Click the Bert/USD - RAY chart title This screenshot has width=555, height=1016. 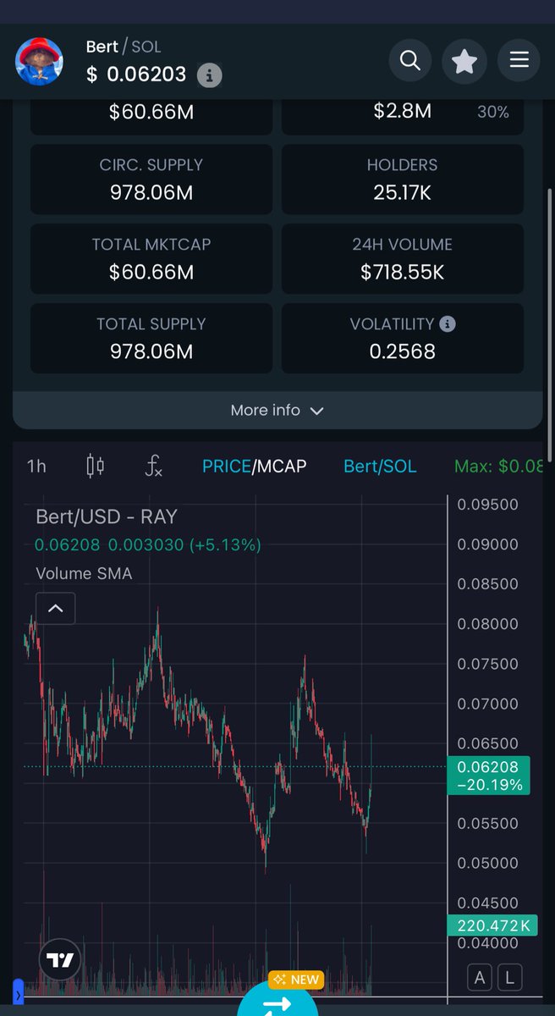107,516
